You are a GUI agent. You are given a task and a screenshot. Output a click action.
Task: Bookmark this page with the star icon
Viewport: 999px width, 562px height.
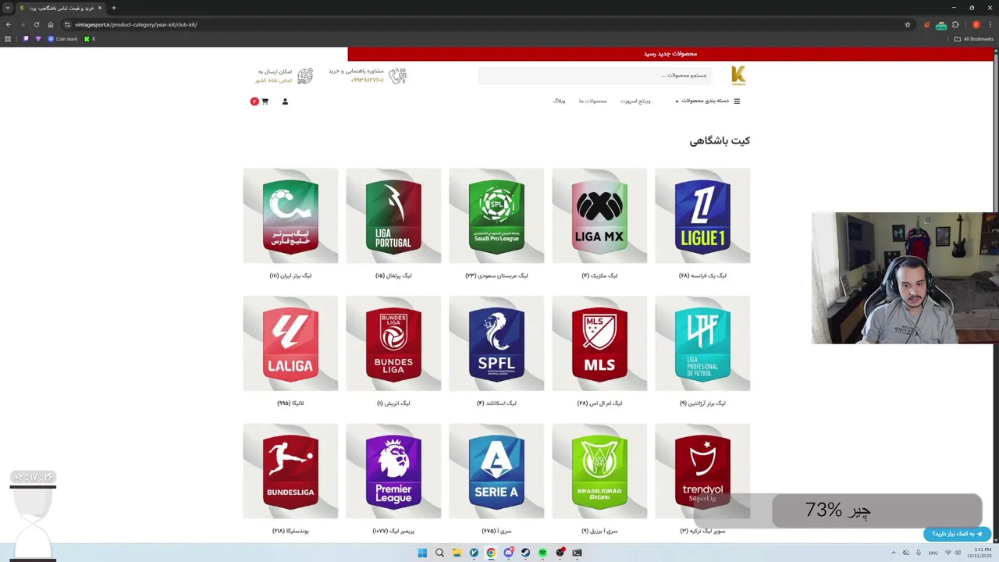click(908, 24)
